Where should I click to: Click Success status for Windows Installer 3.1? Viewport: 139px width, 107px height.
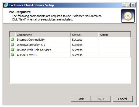point(77,45)
